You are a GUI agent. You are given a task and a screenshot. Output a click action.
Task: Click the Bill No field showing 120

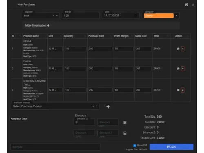pyautogui.click(x=81, y=16)
